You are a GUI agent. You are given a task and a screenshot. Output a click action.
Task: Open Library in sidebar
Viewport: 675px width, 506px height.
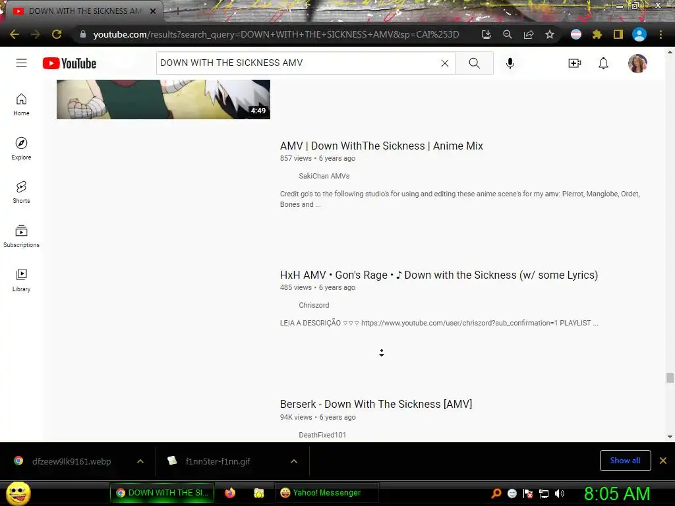click(21, 281)
